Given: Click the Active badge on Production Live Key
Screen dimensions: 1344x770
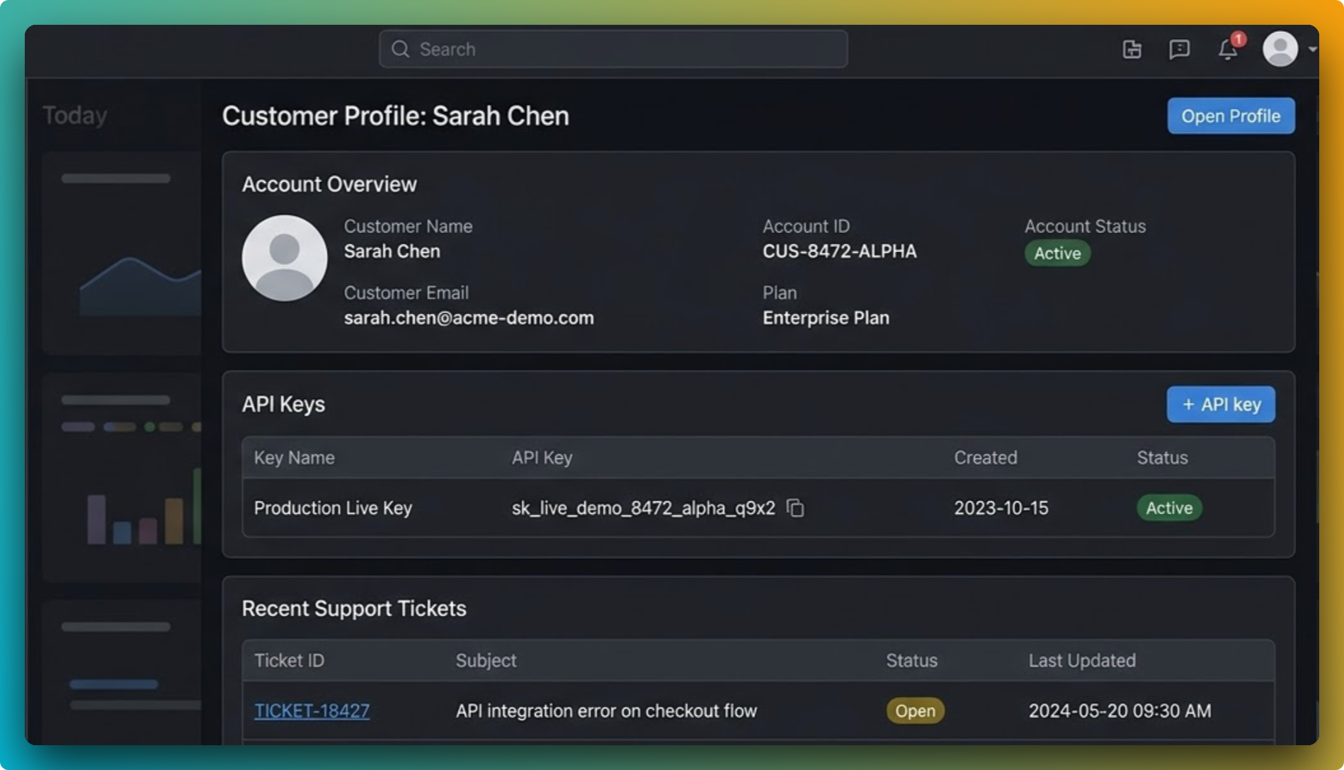Looking at the screenshot, I should click(x=1168, y=508).
